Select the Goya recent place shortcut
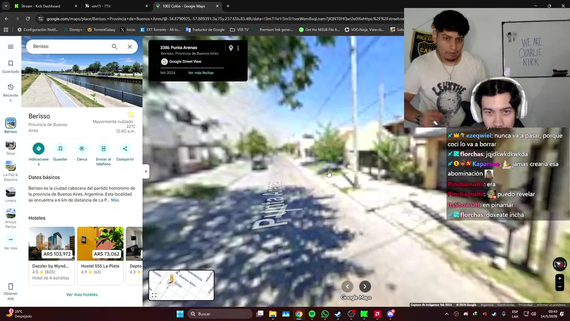The image size is (570, 321). (11, 148)
